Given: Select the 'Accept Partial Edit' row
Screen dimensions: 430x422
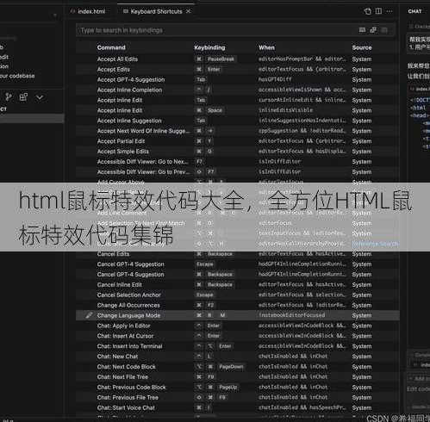Looking at the screenshot, I should (238, 141).
